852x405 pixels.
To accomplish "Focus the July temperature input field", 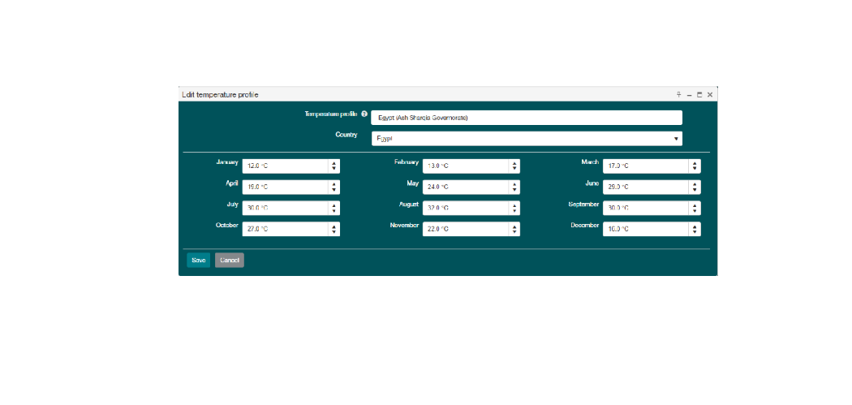I will click(x=284, y=208).
